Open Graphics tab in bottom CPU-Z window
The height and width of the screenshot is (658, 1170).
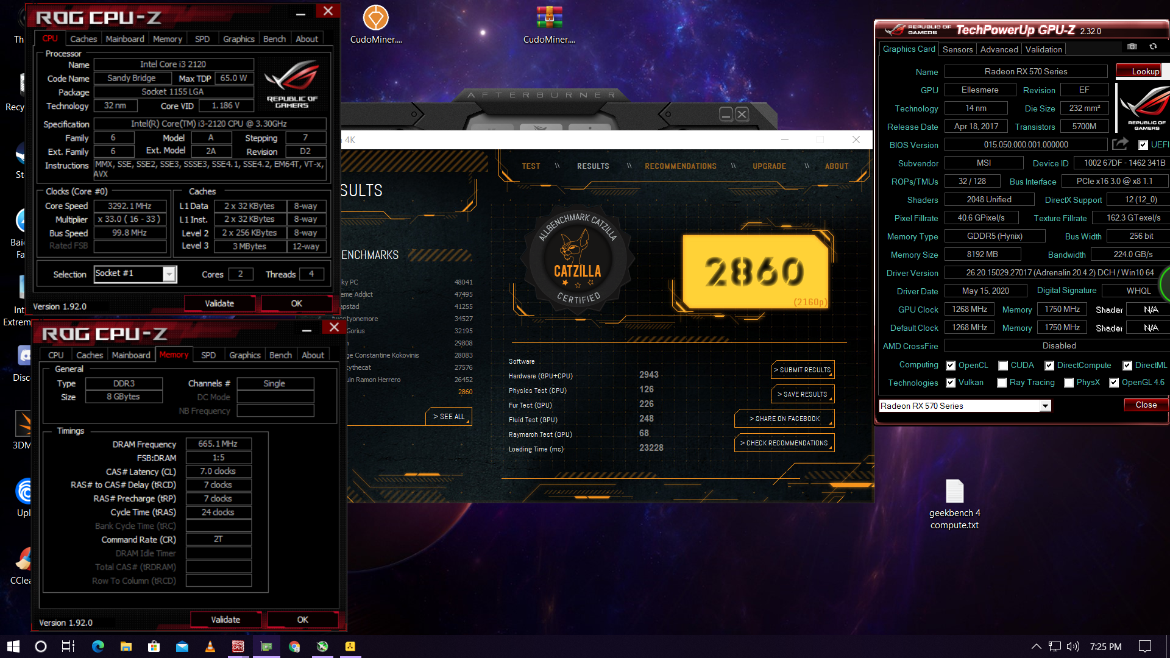click(245, 355)
